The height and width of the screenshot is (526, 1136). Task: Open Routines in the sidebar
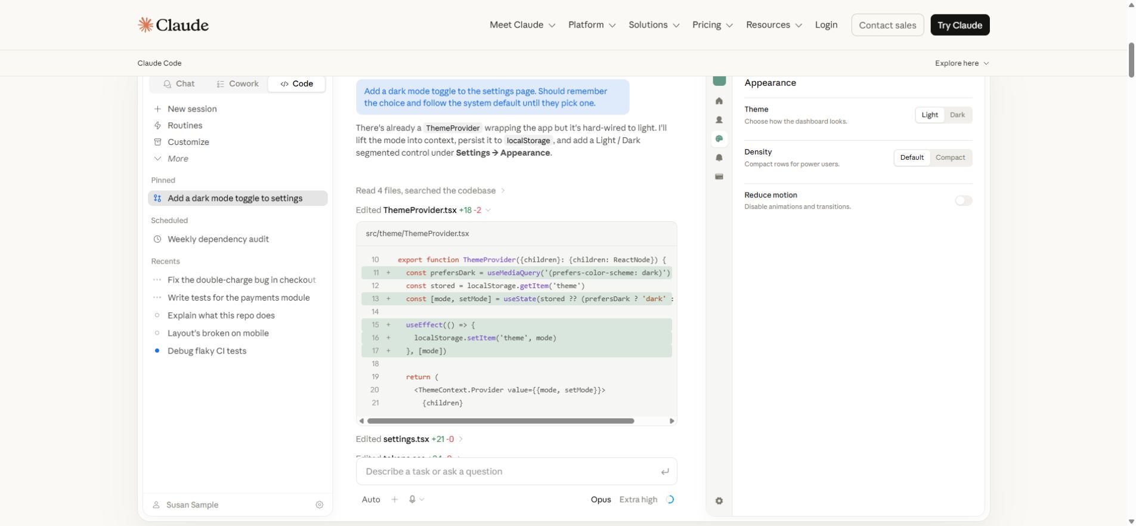(185, 125)
